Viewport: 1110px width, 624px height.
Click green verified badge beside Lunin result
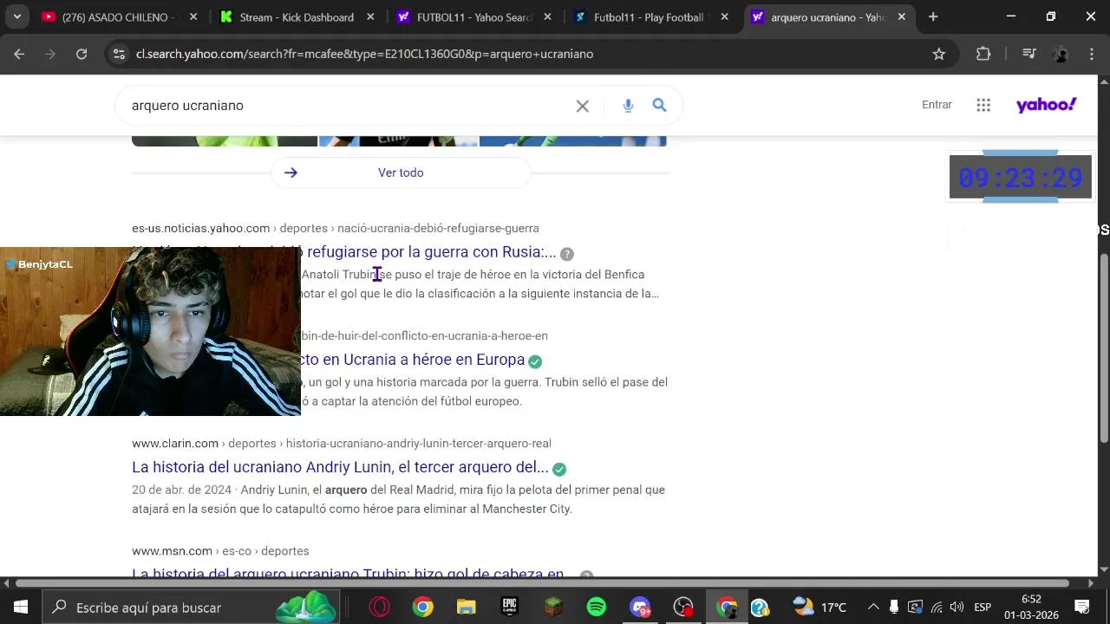pos(559,469)
